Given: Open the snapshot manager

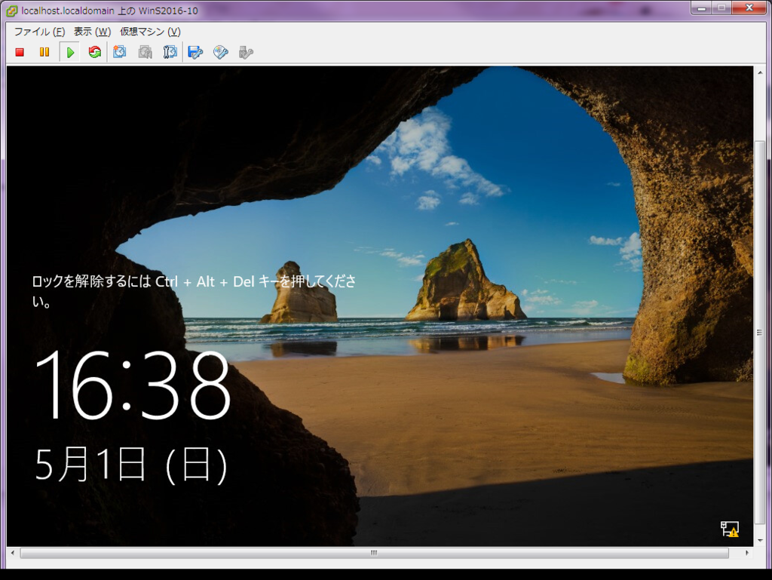Looking at the screenshot, I should pyautogui.click(x=170, y=52).
